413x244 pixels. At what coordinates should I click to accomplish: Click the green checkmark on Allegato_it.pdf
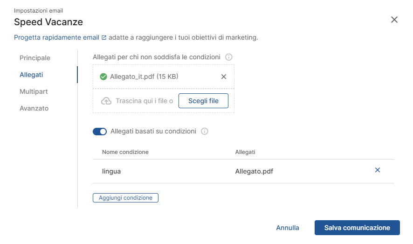pos(103,77)
